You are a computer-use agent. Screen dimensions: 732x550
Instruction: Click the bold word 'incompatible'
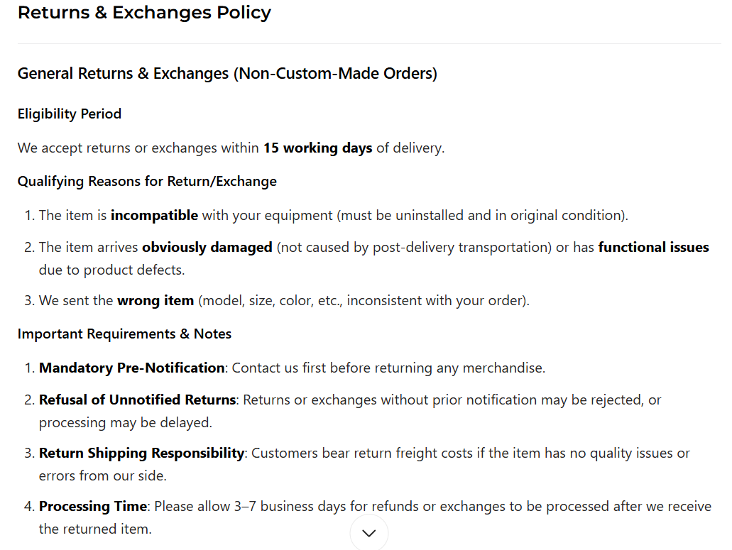tap(154, 215)
